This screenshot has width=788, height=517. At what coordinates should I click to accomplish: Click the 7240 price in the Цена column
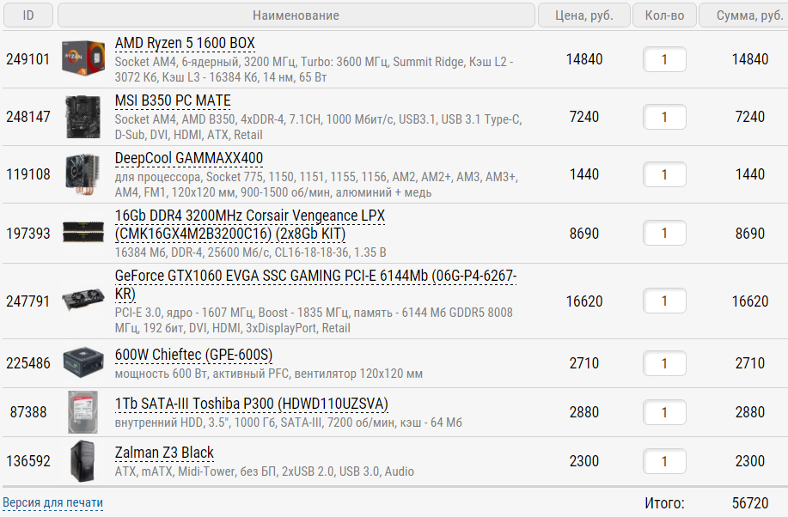(x=584, y=117)
